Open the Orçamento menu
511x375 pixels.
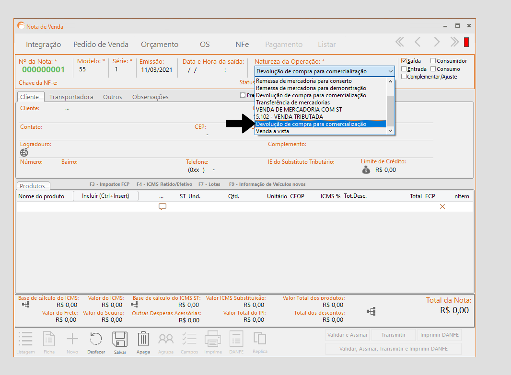coord(160,44)
